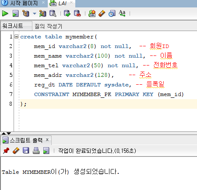The image size is (197, 190).
Task: Print the script output
Action: tap(36, 151)
